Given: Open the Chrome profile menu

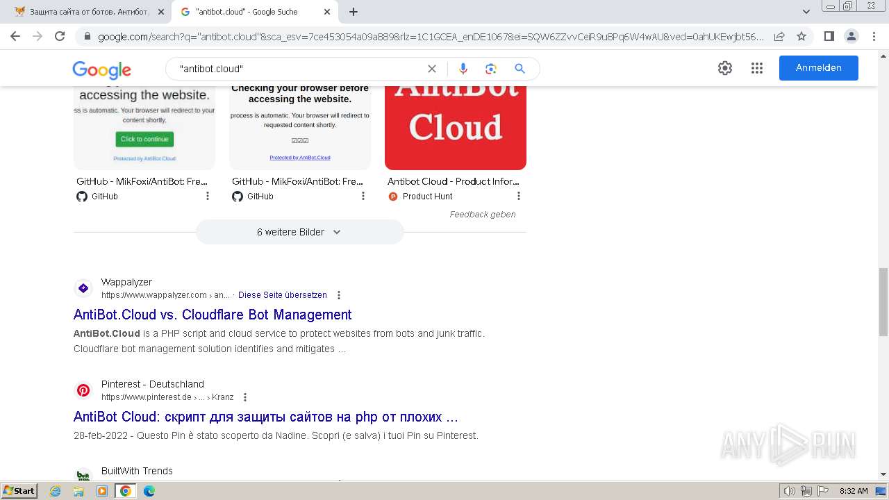Looking at the screenshot, I should [851, 36].
